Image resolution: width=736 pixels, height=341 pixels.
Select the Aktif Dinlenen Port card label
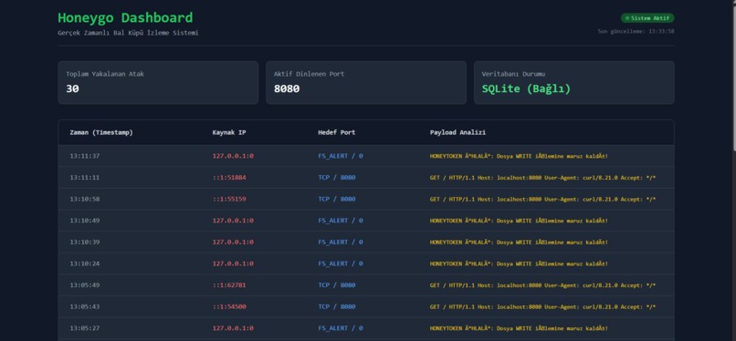309,74
